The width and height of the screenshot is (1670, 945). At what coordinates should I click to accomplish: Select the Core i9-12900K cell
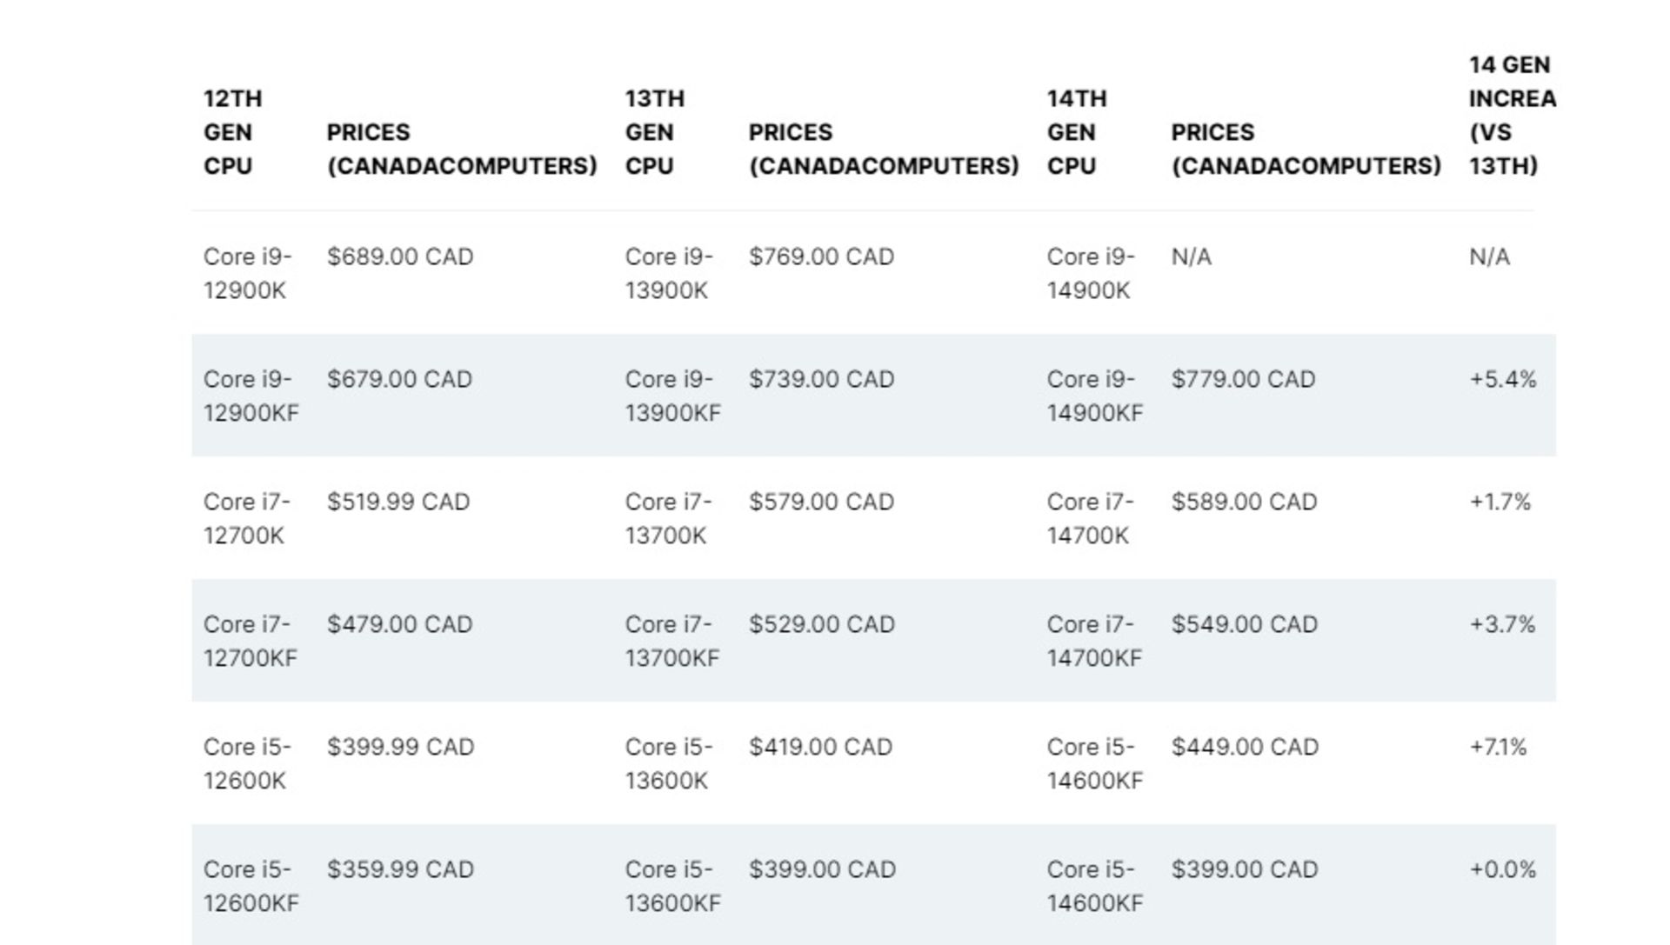pos(247,274)
